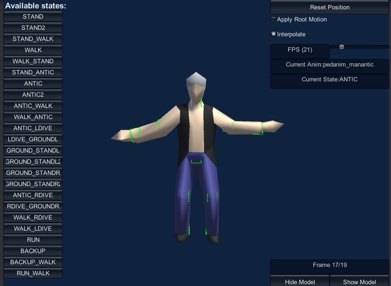
Task: Click the green bone marker on left hand
Action: tap(135, 133)
